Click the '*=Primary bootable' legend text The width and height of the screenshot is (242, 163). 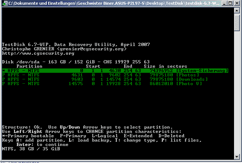click(x=28, y=136)
